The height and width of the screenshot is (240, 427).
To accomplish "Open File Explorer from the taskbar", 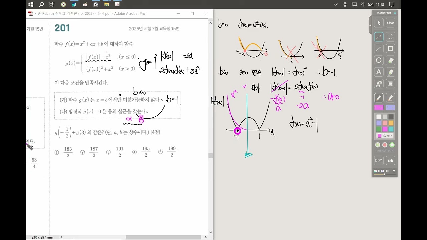I will click(x=107, y=4).
